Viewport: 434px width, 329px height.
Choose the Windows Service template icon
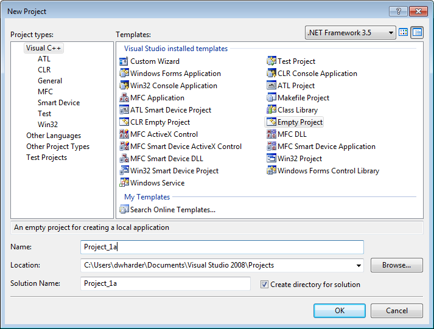[x=125, y=183]
